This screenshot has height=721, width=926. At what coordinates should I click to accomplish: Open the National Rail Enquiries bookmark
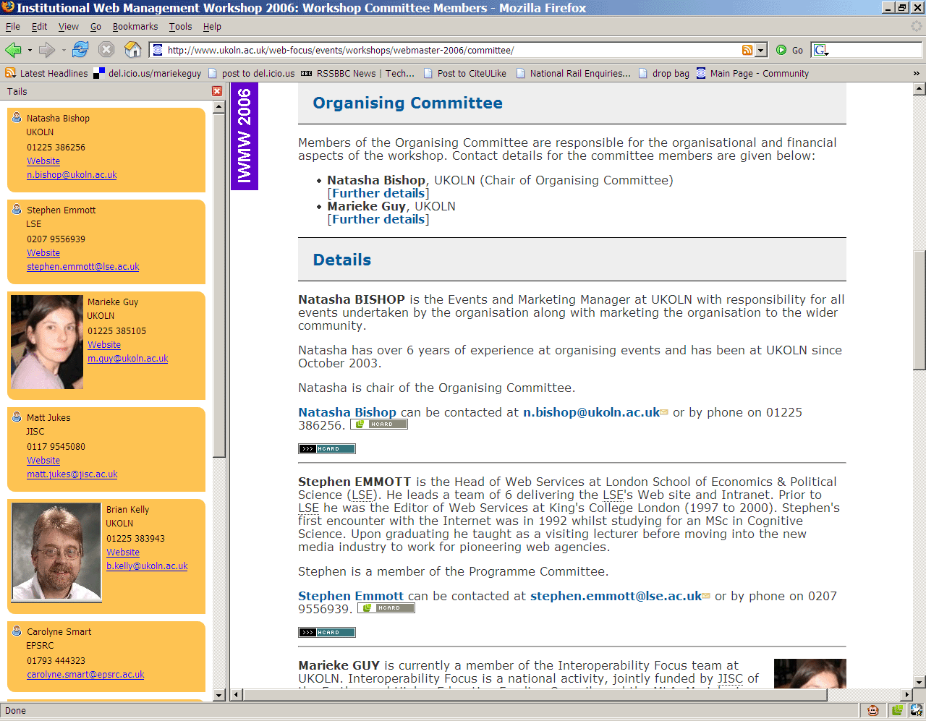pyautogui.click(x=573, y=73)
